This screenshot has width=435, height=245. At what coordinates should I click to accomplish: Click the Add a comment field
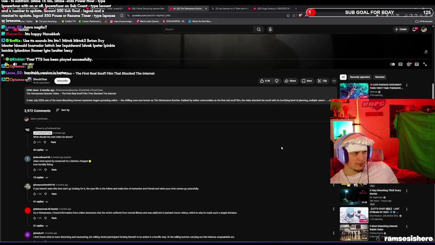coord(180,119)
